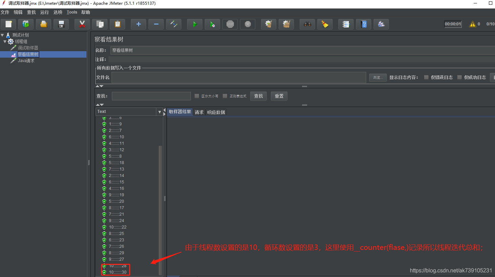Click the 查找 search button

259,96
